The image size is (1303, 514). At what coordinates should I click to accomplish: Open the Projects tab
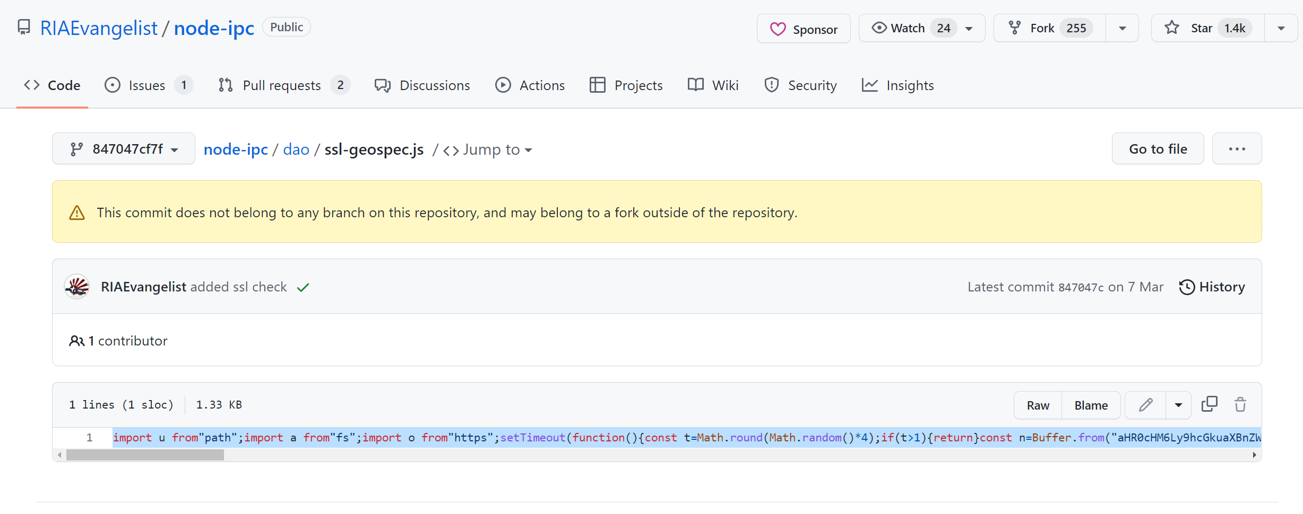pyautogui.click(x=626, y=85)
